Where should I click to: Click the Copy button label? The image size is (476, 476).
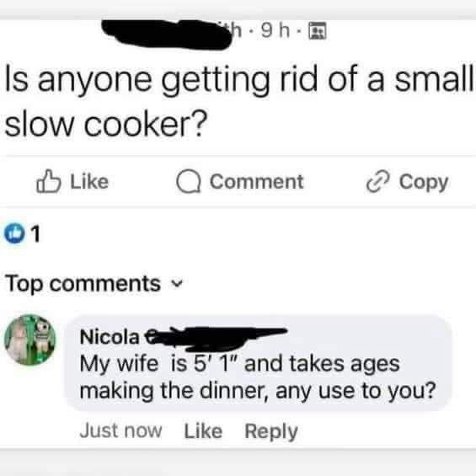pyautogui.click(x=424, y=183)
